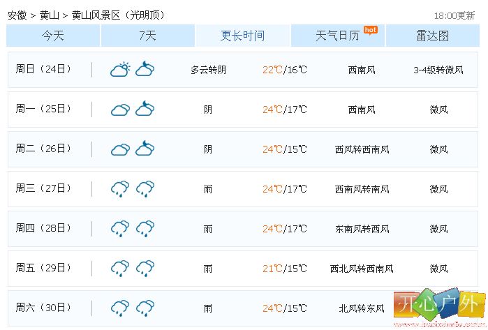Click the sunny-cloud day icon for 周日
Viewport: 488px width, 330px height.
click(x=120, y=69)
